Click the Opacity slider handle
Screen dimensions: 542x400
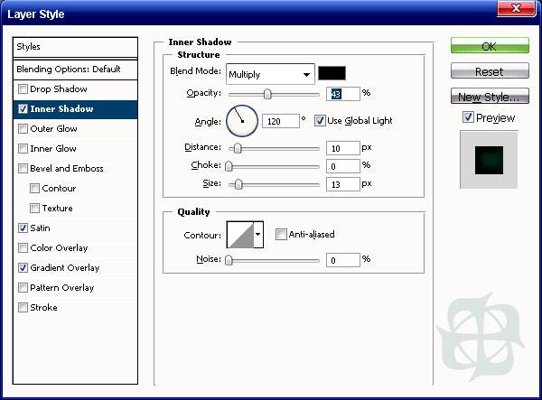coord(267,94)
